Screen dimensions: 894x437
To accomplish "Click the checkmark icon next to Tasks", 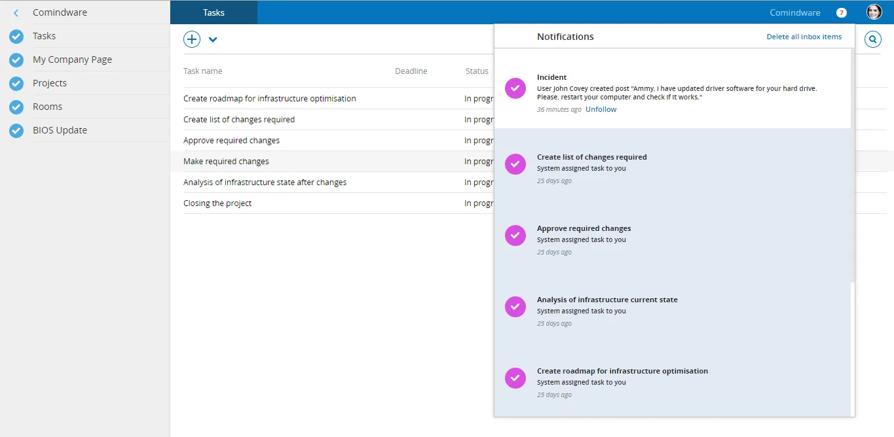I will pyautogui.click(x=16, y=36).
